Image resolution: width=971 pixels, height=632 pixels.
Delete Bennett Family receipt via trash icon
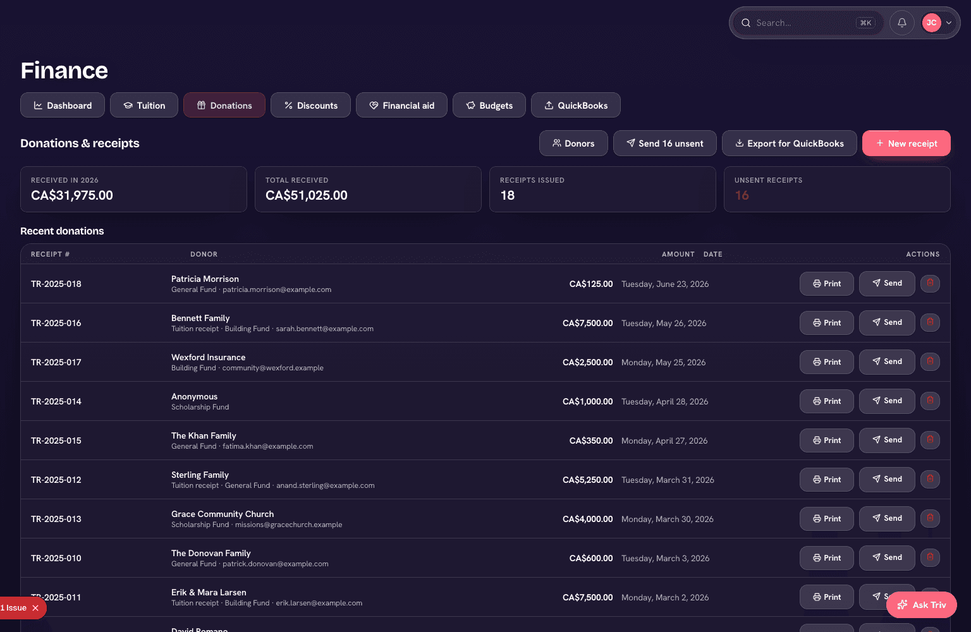[930, 322]
